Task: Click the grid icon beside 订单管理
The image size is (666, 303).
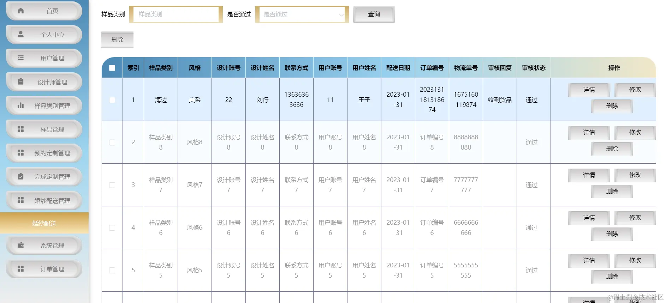Action: click(x=20, y=269)
